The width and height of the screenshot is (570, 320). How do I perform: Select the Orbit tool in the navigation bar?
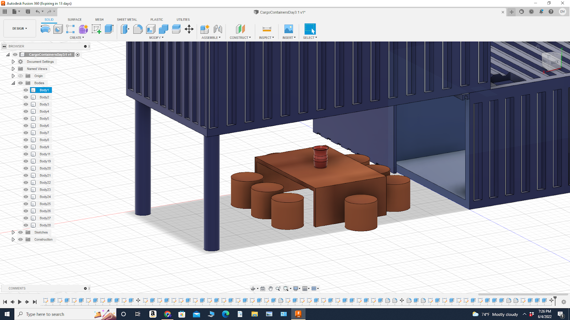click(253, 288)
